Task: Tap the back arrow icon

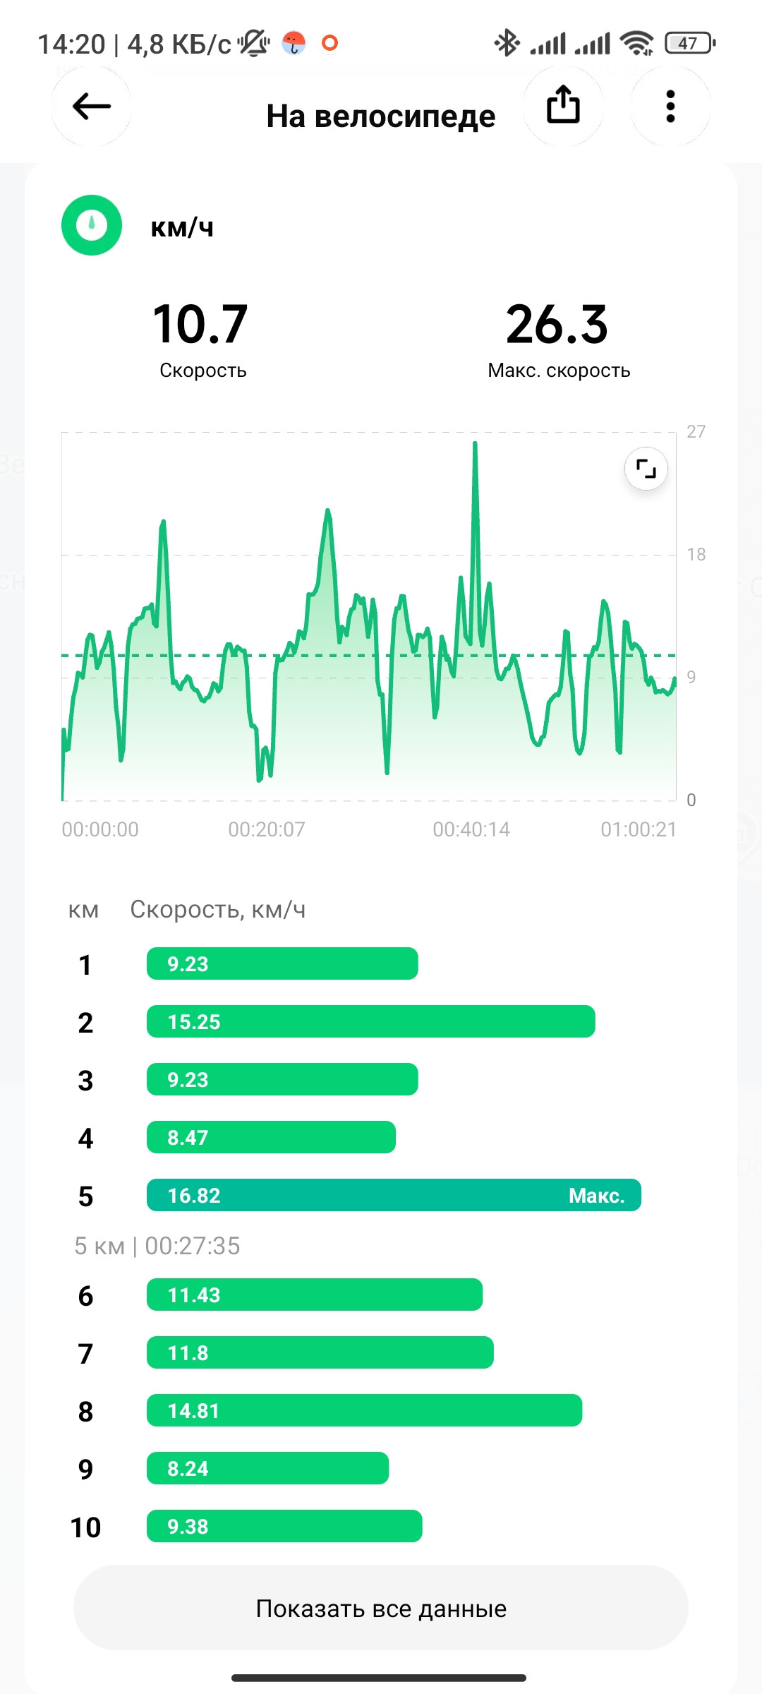Action: [x=92, y=107]
